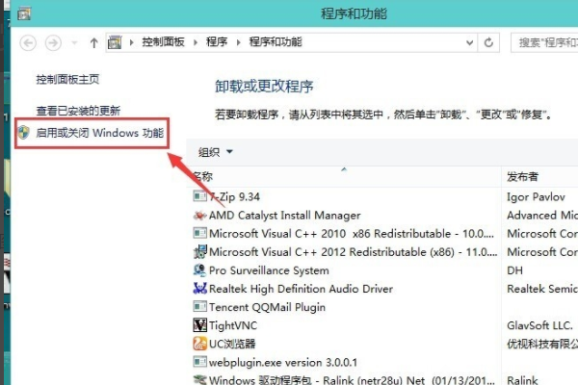Select the AMD Catalyst Install Manager icon
This screenshot has height=385, width=578.
coord(199,216)
